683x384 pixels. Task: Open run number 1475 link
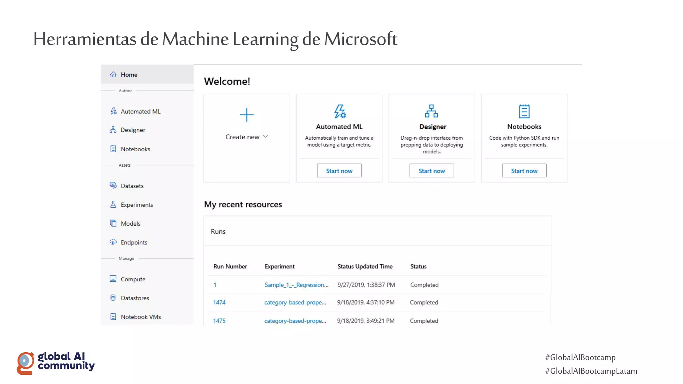coord(219,321)
